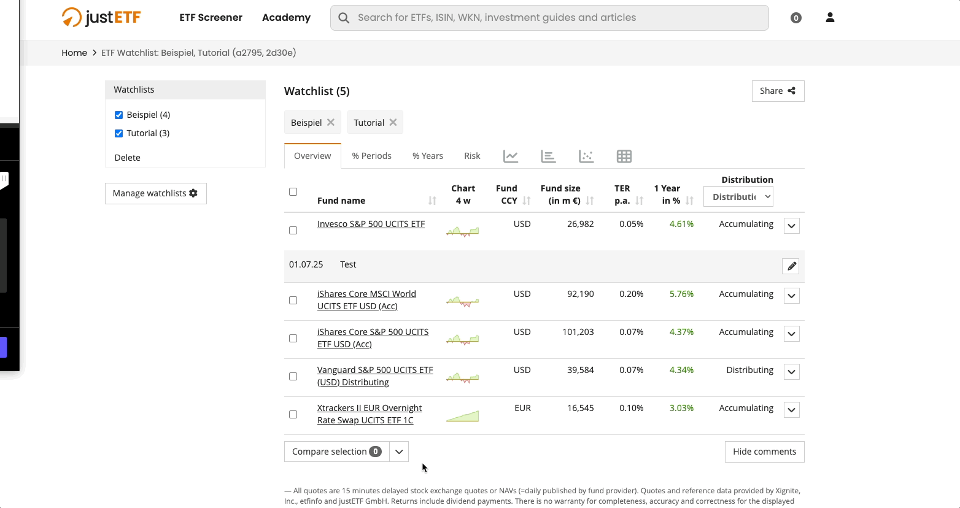
Task: Open the user account profile icon
Action: [x=830, y=18]
